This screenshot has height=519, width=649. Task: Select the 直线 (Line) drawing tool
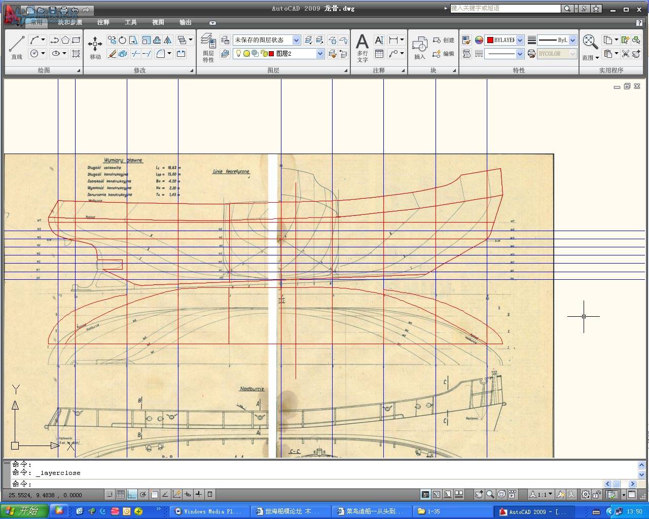point(17,48)
